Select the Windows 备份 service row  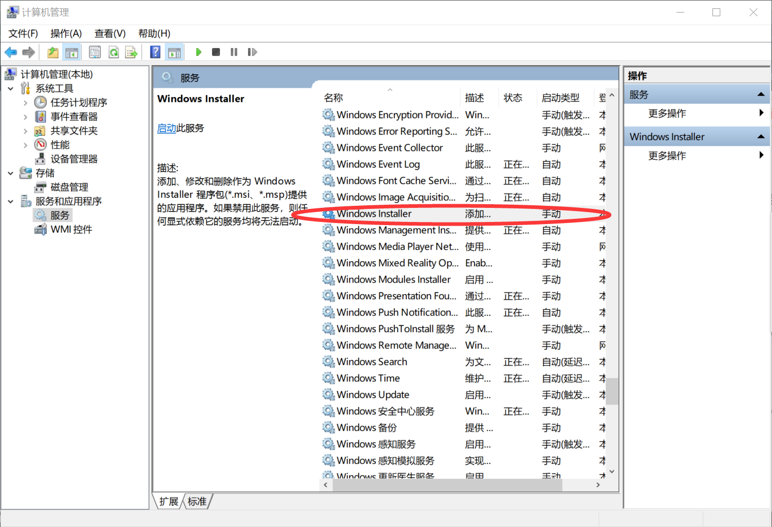[463, 428]
